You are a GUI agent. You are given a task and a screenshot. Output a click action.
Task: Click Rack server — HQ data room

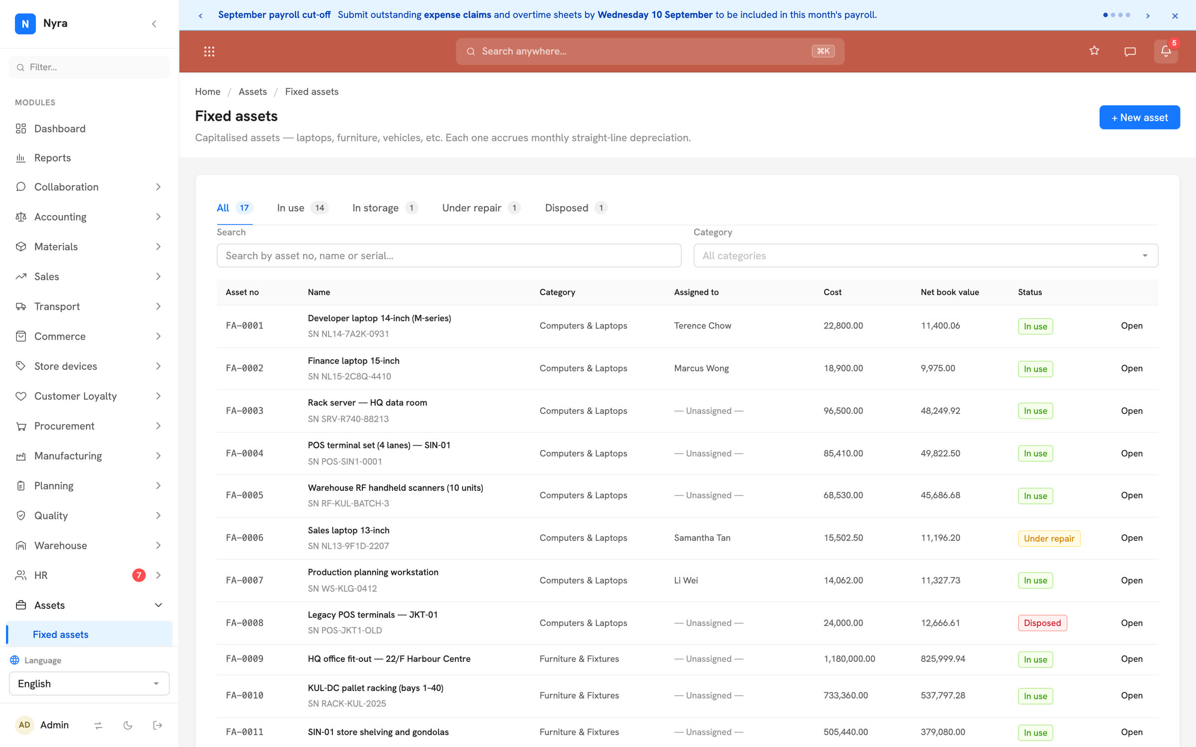(x=367, y=403)
